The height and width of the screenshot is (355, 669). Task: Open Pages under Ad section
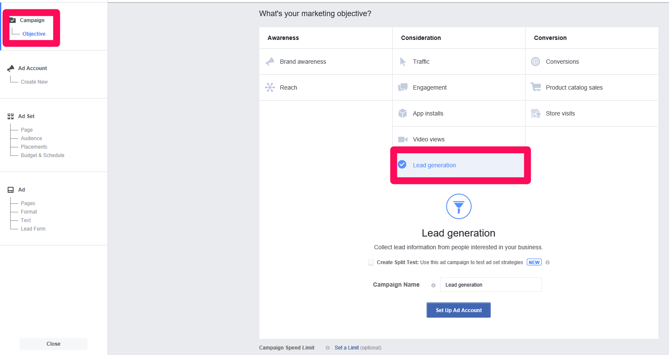[28, 203]
